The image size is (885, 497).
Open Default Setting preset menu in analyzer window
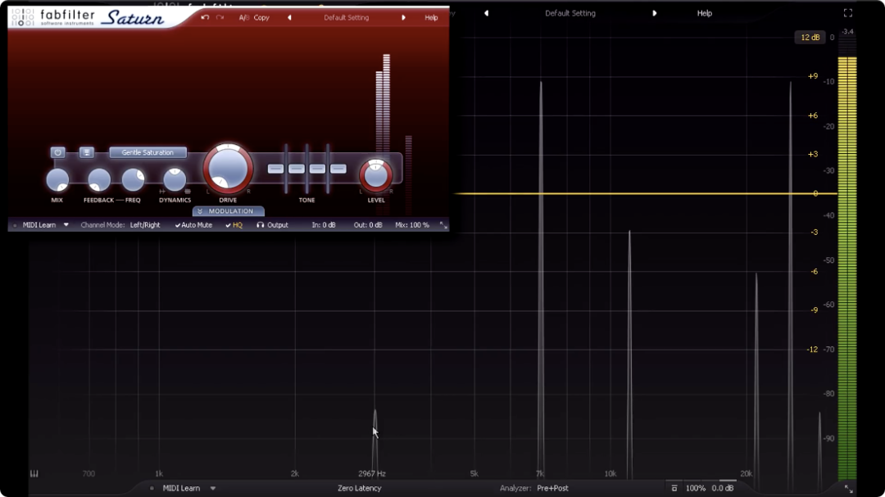coord(570,13)
